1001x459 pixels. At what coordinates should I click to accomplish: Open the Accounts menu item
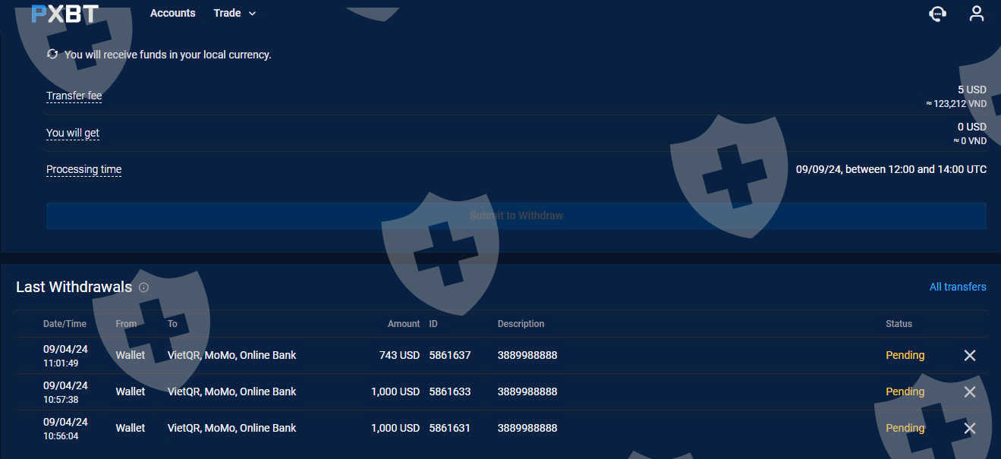pyautogui.click(x=172, y=13)
